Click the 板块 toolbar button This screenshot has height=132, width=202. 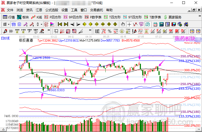pyautogui.click(x=23, y=17)
